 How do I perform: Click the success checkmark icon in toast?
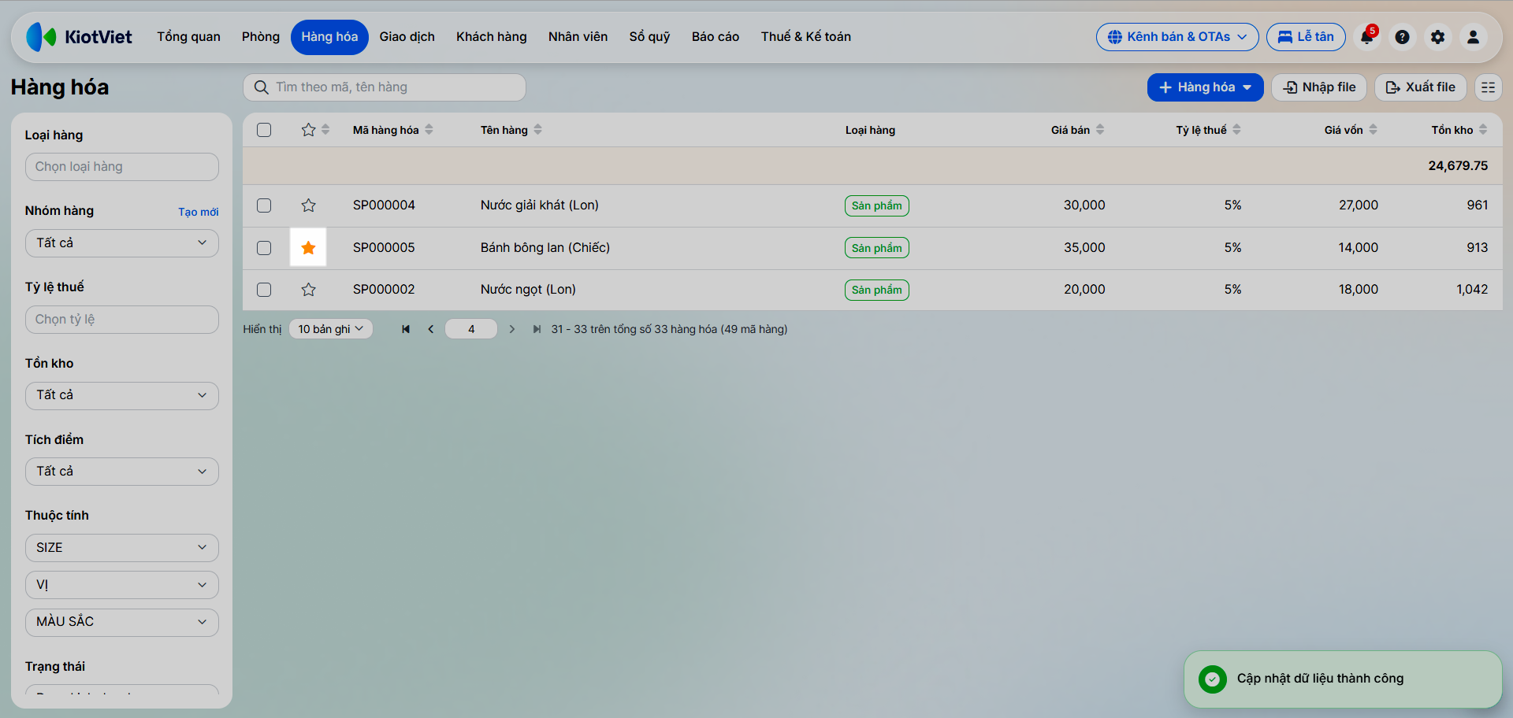[1212, 679]
